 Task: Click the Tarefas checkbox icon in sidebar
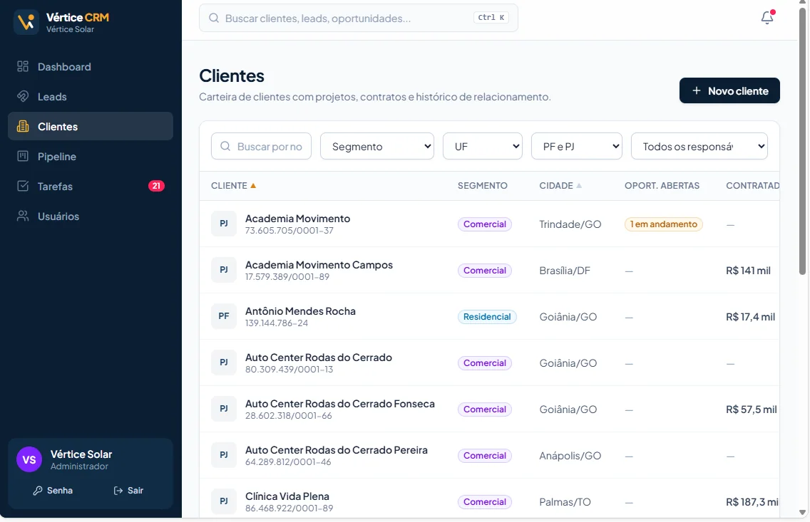click(x=23, y=186)
